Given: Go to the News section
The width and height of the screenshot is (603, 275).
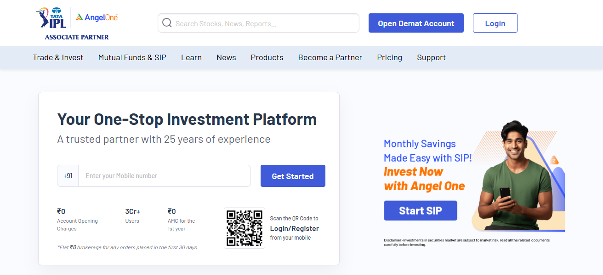Looking at the screenshot, I should point(226,57).
